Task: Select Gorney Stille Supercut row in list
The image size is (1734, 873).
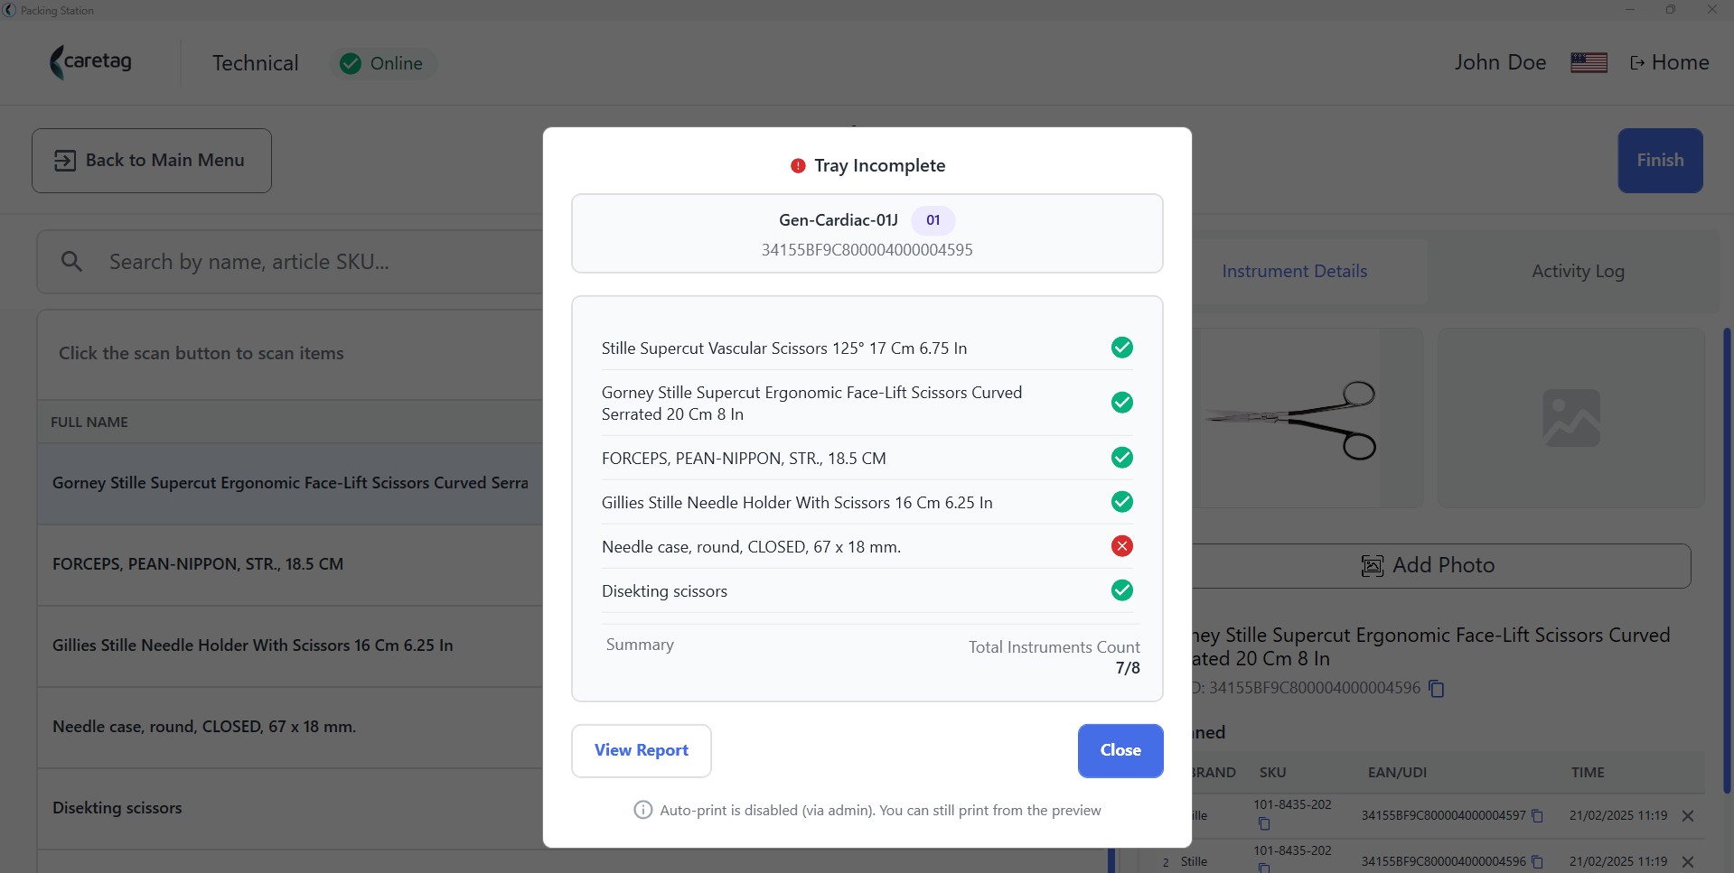Action: pos(290,484)
